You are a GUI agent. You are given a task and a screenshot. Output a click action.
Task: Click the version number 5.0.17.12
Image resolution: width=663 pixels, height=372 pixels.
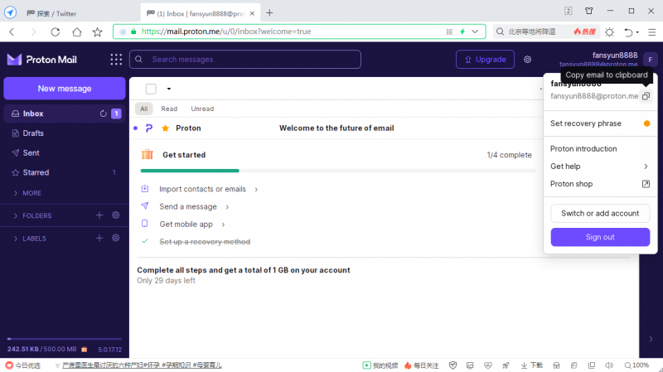pyautogui.click(x=110, y=350)
